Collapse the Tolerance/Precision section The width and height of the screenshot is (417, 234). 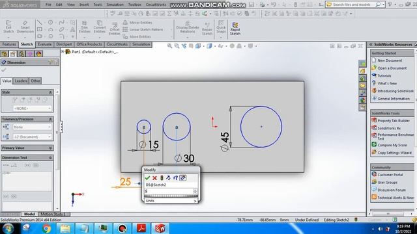click(x=50, y=119)
